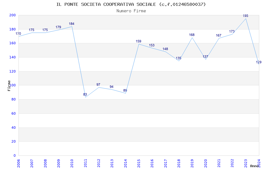Image resolution: width=262 pixels, height=169 pixels.
Task: Click the subtitle Numero Firme
Action: click(131, 11)
